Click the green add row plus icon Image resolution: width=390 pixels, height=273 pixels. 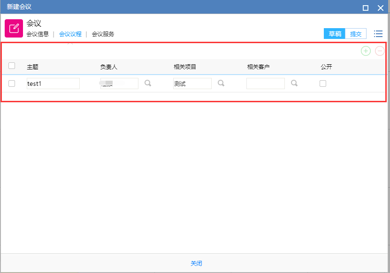[x=366, y=51]
